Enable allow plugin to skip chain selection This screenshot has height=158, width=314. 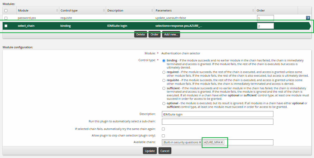pyautogui.click(x=163, y=136)
